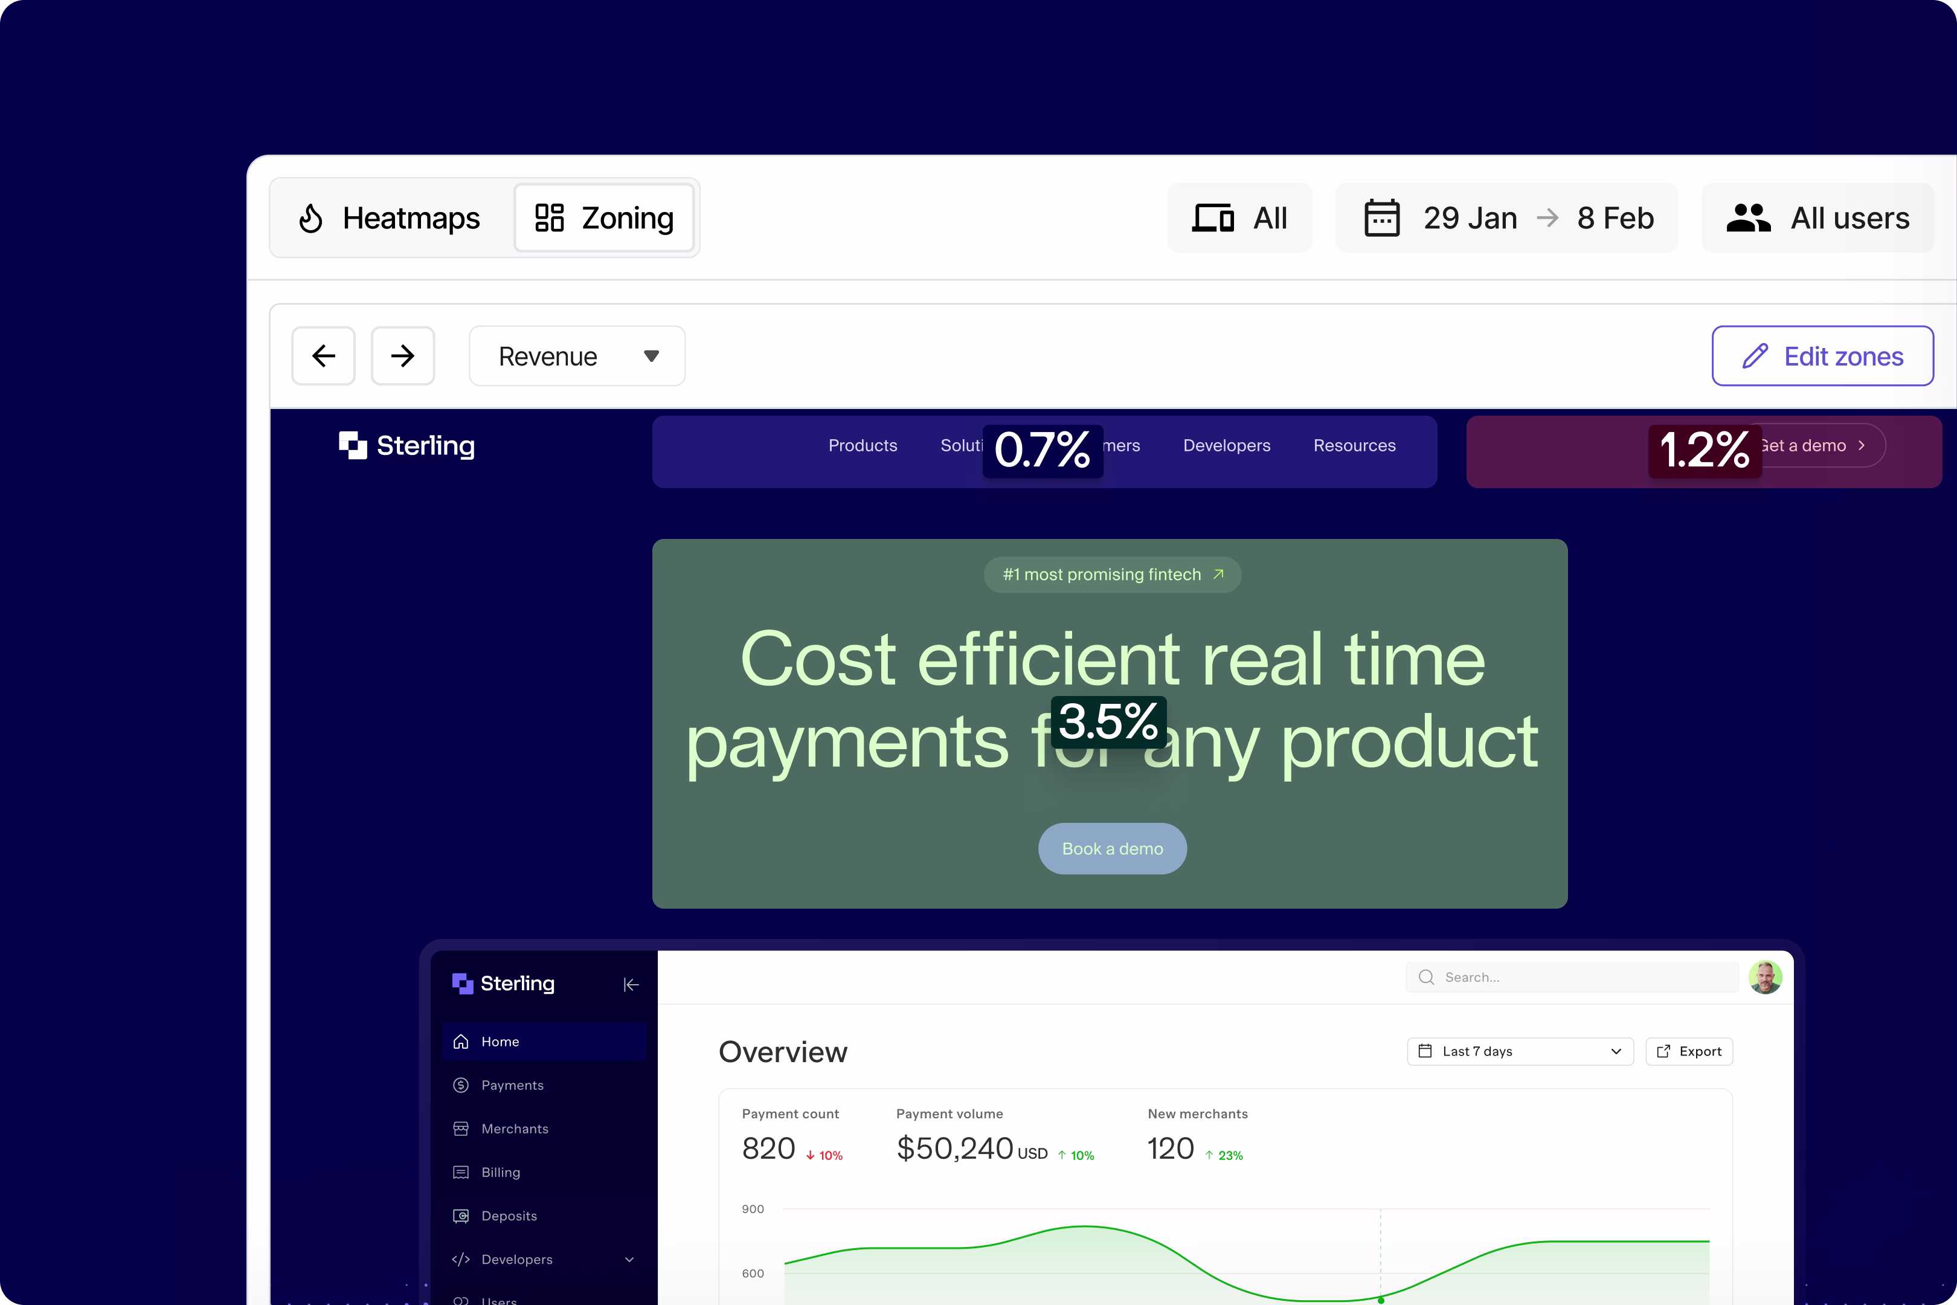Navigate back using the left arrow icon
Screen dimensions: 1957x1305
(x=324, y=355)
